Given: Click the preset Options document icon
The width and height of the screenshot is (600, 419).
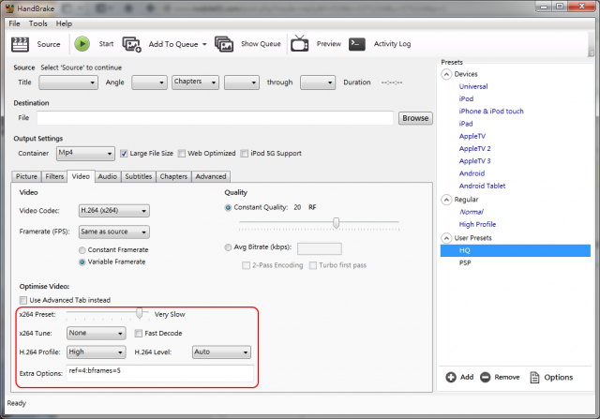Looking at the screenshot, I should [534, 378].
